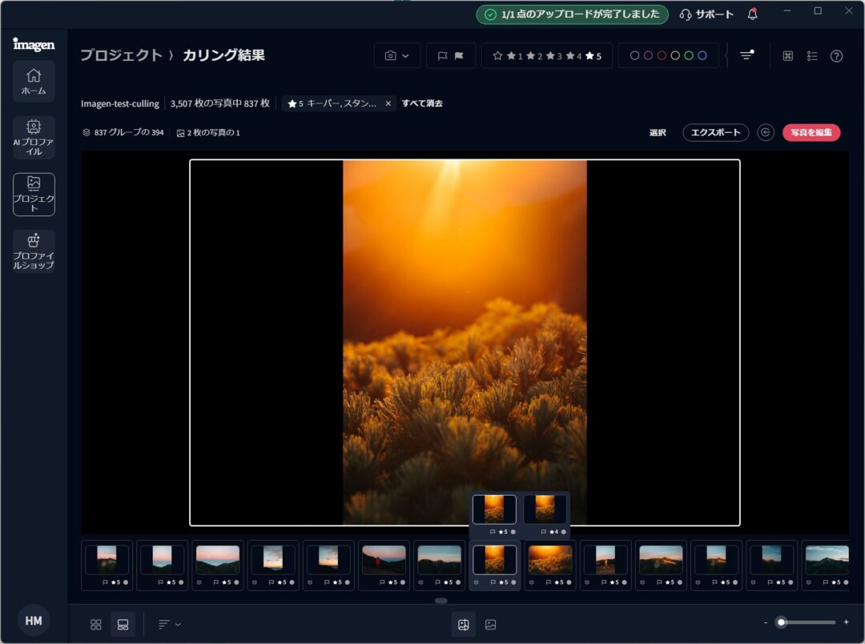Switch to grid view layout
865x644 pixels.
click(96, 624)
